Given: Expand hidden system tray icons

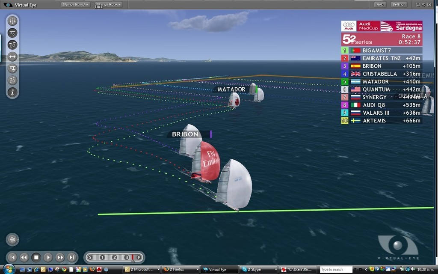Looking at the screenshot, I should coord(366,270).
